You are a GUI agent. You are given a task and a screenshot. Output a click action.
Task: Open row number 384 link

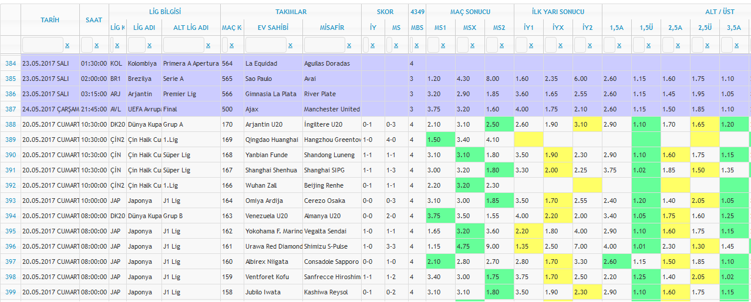click(11, 63)
